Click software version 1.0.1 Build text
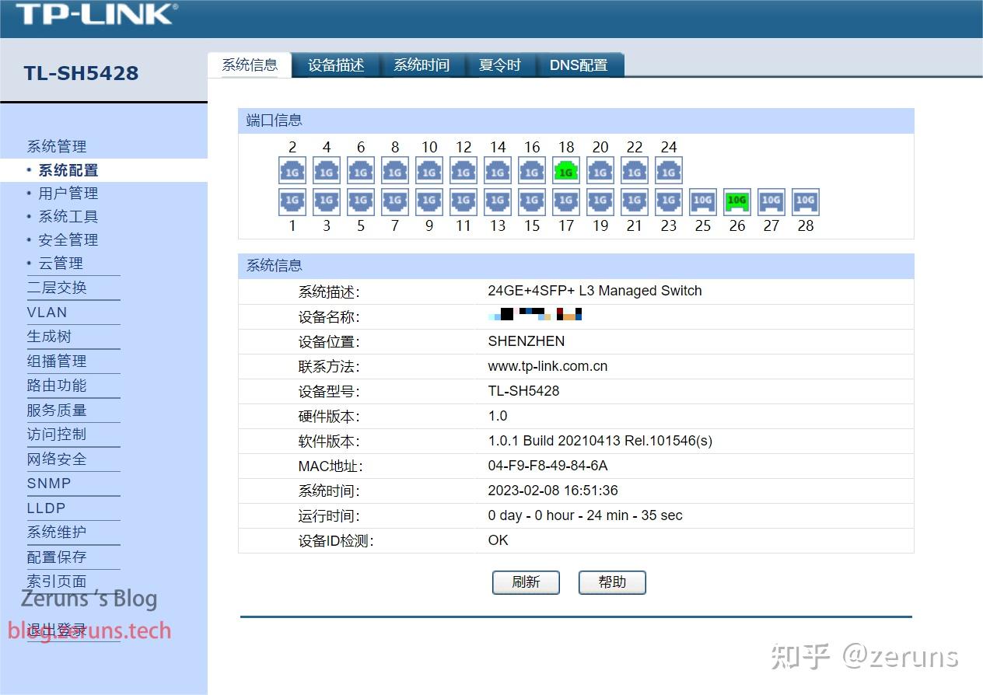This screenshot has width=983, height=695. [x=600, y=441]
